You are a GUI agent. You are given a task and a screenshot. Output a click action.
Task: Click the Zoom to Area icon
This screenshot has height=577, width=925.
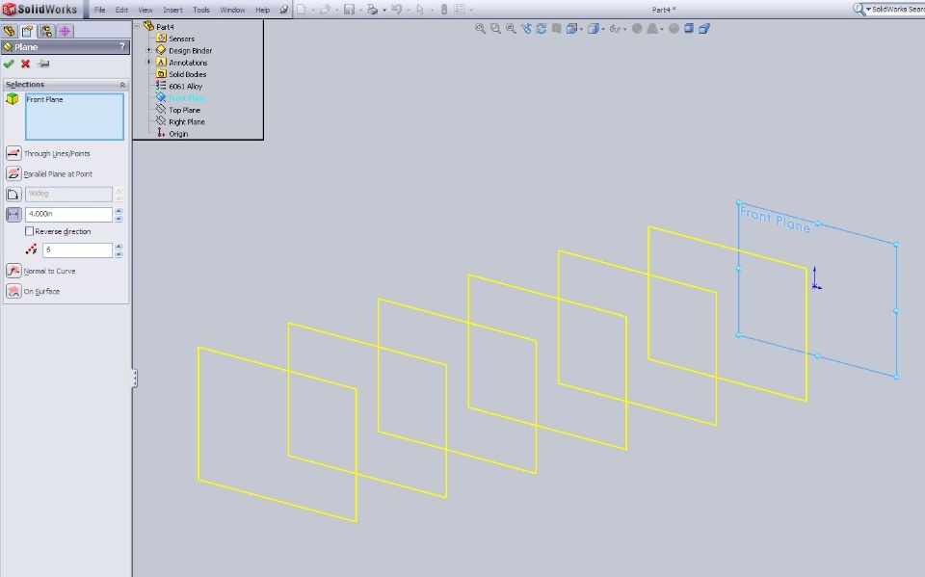(495, 28)
